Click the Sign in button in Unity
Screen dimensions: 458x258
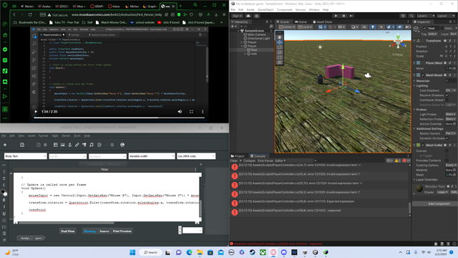238,16
